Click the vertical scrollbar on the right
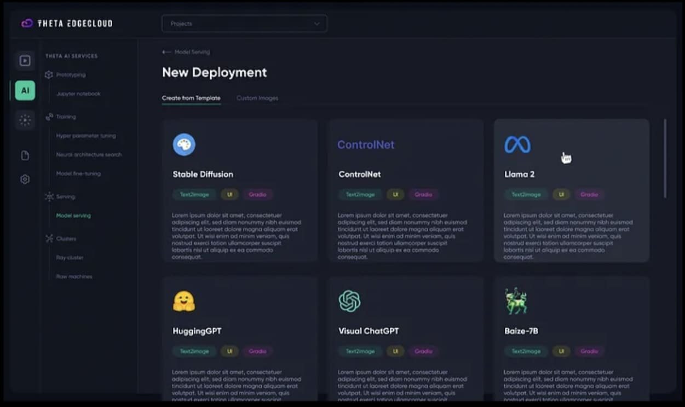The image size is (685, 407). [x=665, y=159]
